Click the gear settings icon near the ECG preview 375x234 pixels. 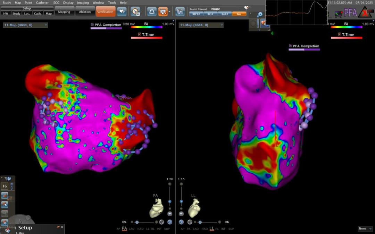pos(260,15)
